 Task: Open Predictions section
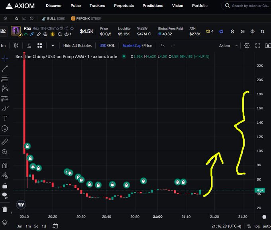tap(153, 6)
